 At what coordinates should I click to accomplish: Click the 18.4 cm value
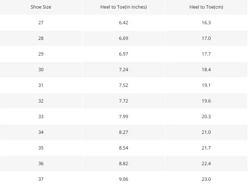pyautogui.click(x=206, y=69)
